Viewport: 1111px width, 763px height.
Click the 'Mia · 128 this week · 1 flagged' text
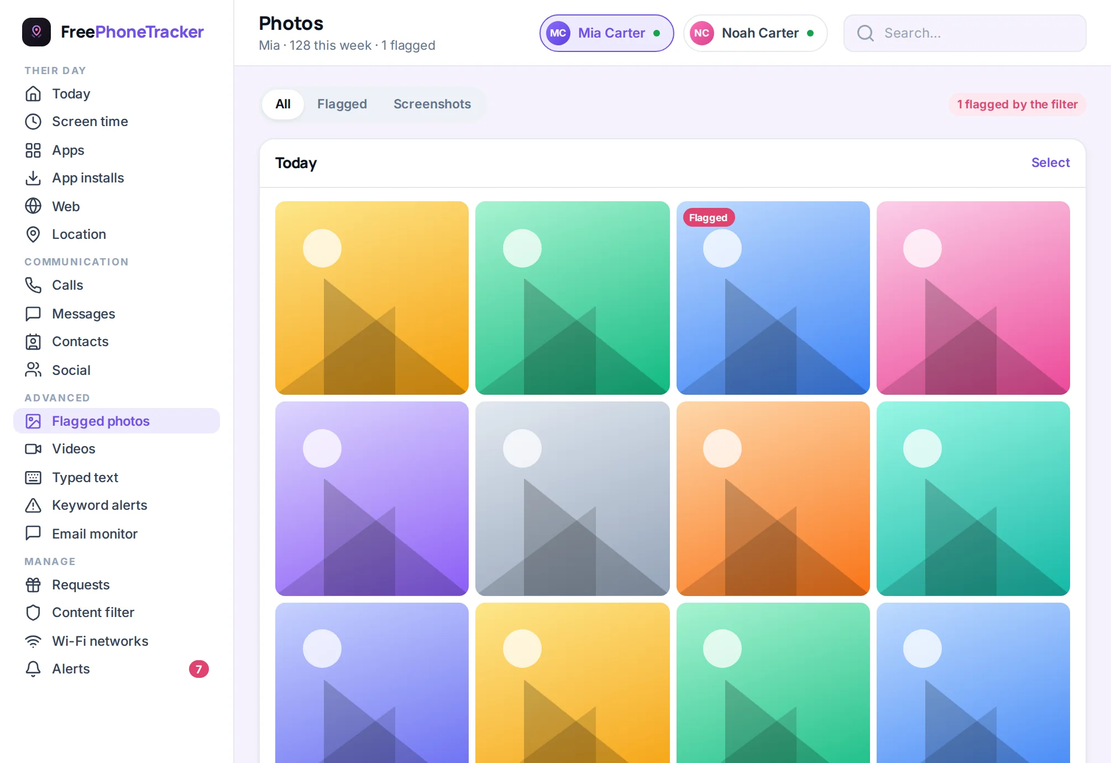(x=347, y=45)
